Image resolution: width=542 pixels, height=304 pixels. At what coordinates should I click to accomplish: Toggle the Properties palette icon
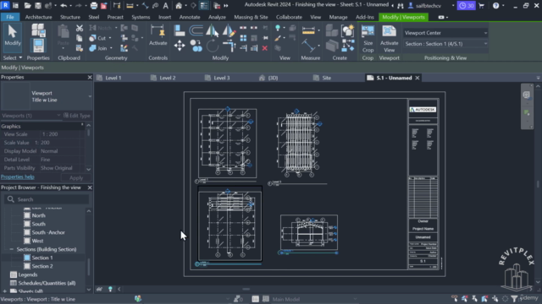coord(38,46)
